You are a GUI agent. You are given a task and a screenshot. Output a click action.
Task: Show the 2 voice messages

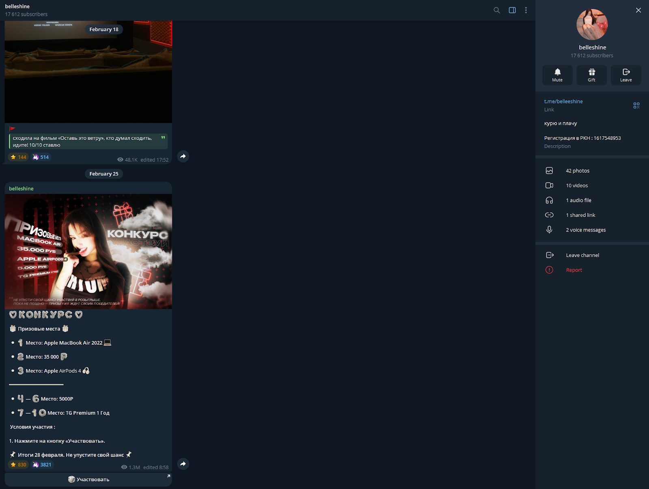585,230
